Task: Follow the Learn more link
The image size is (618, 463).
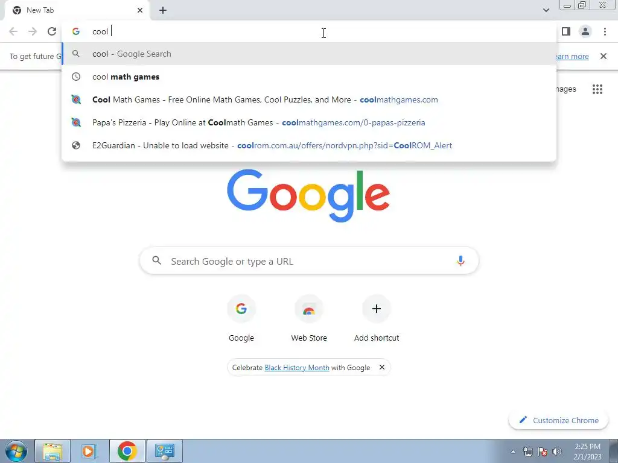Action: coord(572,56)
